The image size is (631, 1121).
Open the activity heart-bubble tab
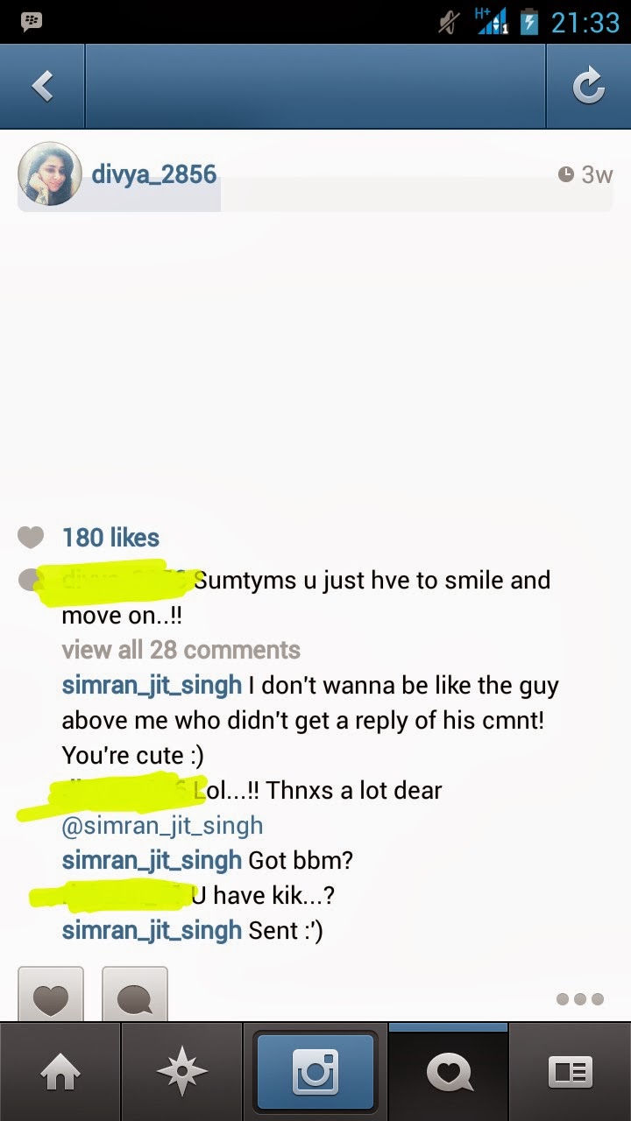449,1072
